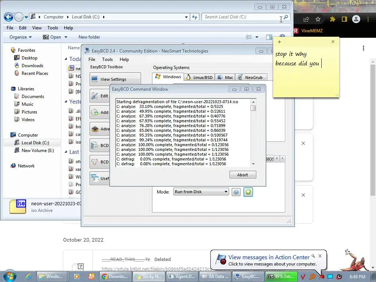This screenshot has width=376, height=282.
Task: Open the Chrome extensions puzzle icon
Action: point(332,19)
